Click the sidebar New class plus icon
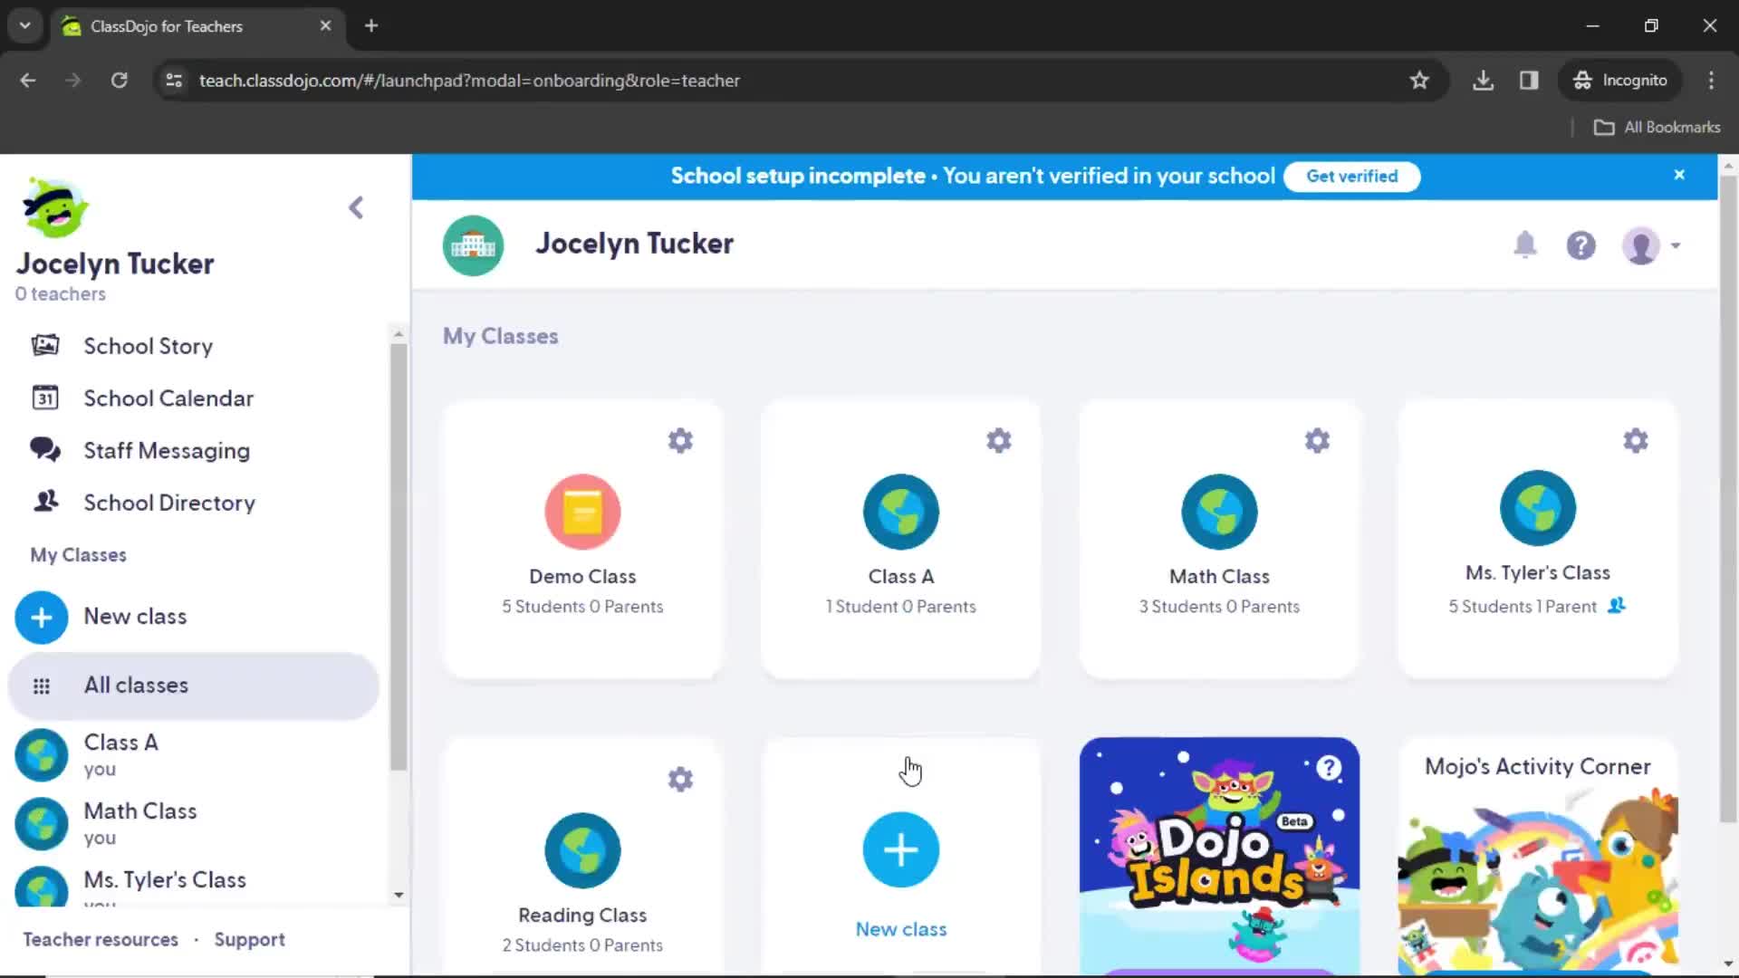The height and width of the screenshot is (978, 1739). pyautogui.click(x=42, y=618)
